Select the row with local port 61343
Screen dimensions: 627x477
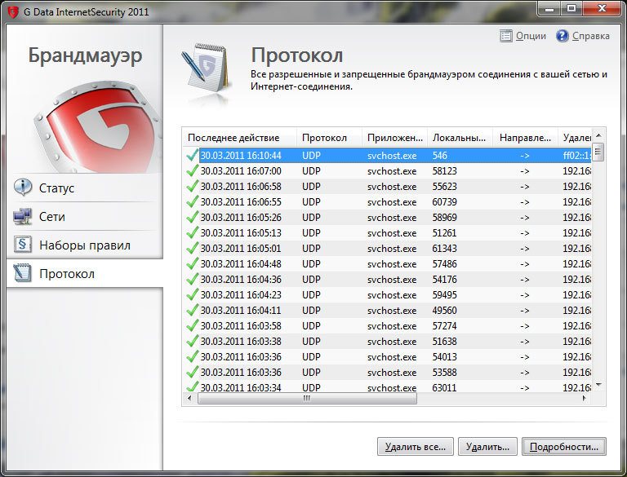pyautogui.click(x=388, y=249)
